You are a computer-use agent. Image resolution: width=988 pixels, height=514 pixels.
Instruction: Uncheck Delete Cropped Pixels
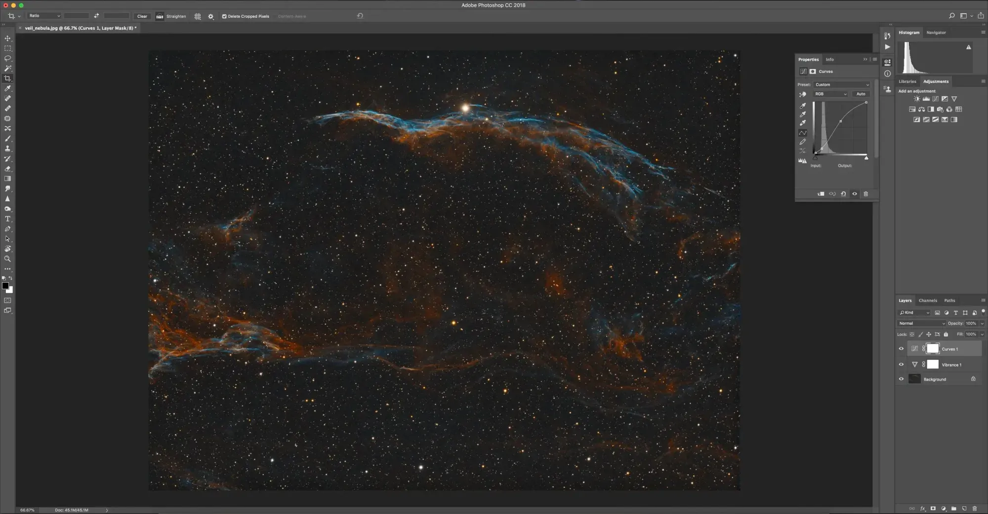(224, 16)
